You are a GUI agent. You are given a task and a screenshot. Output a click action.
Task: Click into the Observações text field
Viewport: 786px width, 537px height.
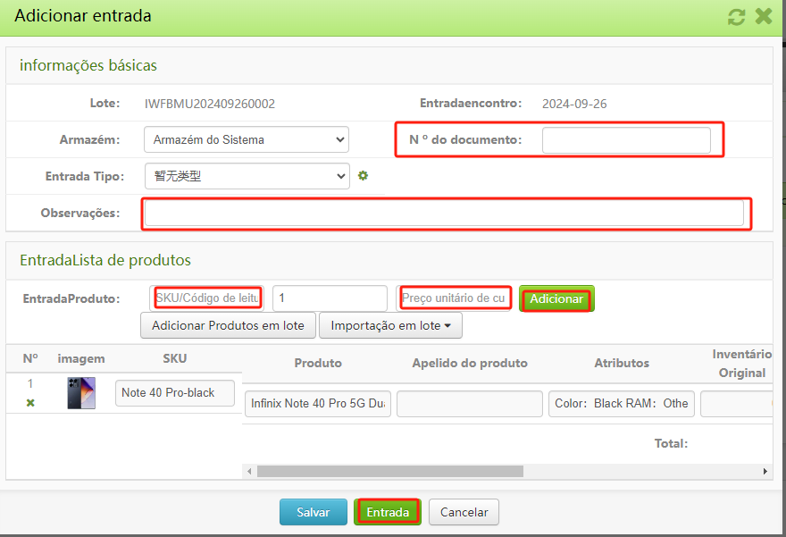coord(444,213)
